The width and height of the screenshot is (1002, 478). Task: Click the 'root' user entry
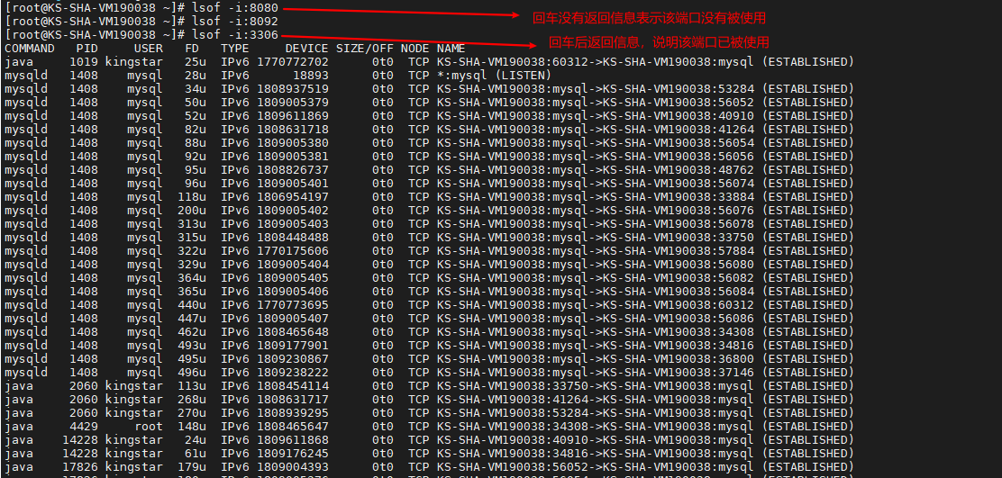(x=149, y=427)
